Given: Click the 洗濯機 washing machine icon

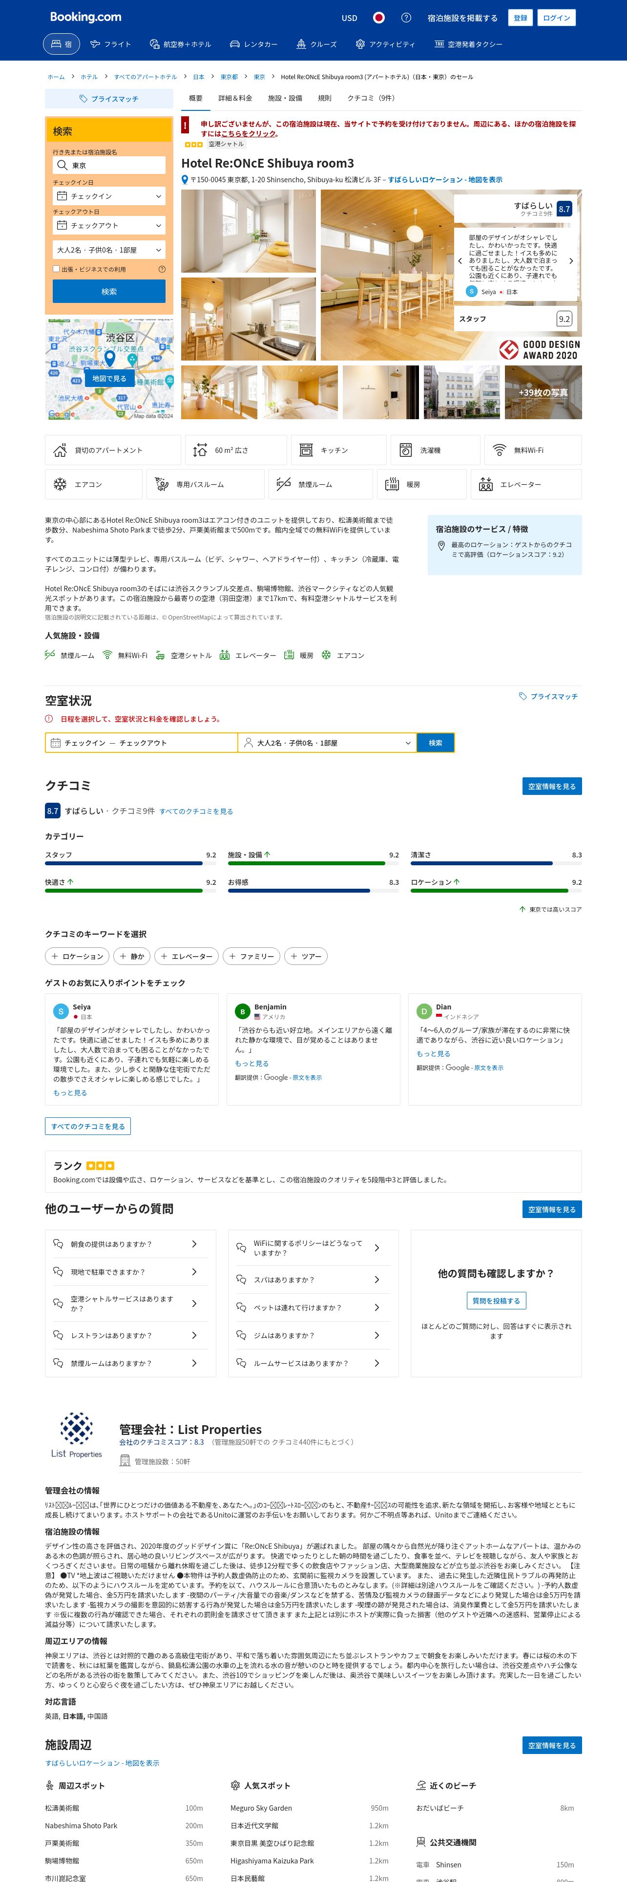Looking at the screenshot, I should coord(406,451).
